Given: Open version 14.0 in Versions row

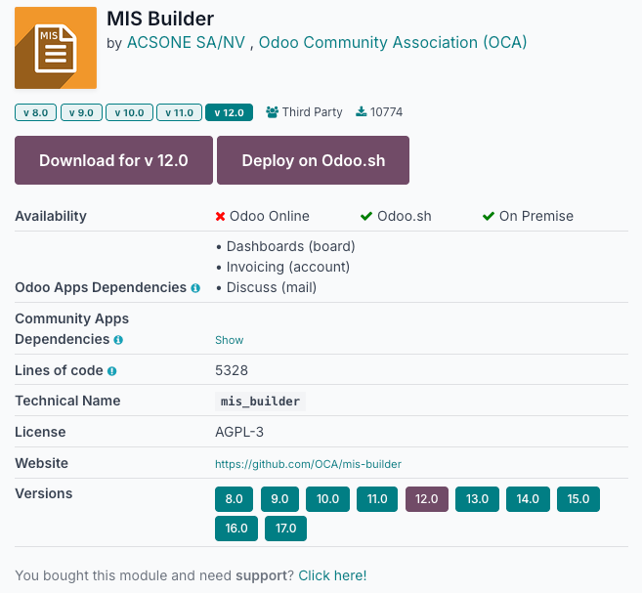Looking at the screenshot, I should coord(528,499).
